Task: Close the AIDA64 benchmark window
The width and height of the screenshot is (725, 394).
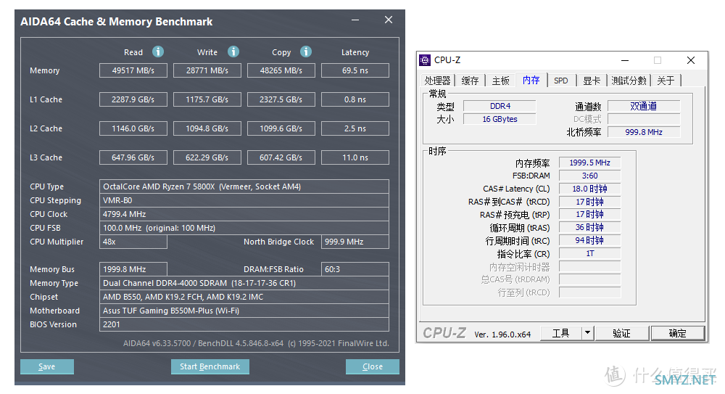Action: pyautogui.click(x=389, y=20)
